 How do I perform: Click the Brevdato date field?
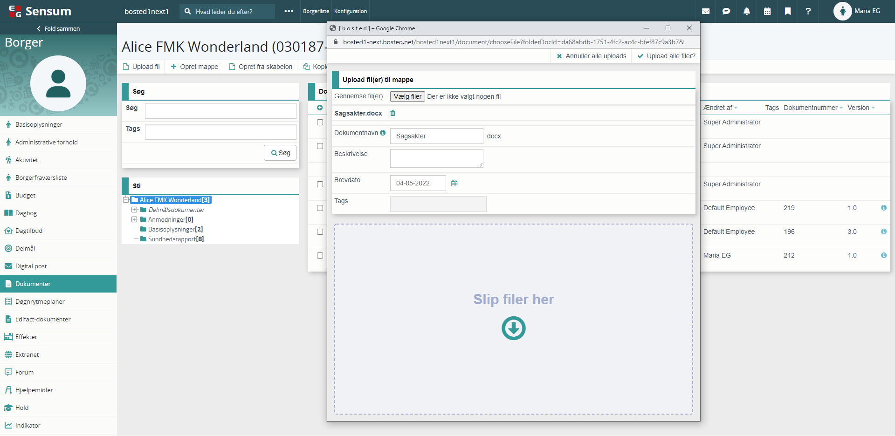tap(418, 183)
